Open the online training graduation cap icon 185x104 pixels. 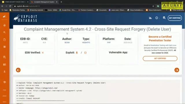[x=5, y=82]
